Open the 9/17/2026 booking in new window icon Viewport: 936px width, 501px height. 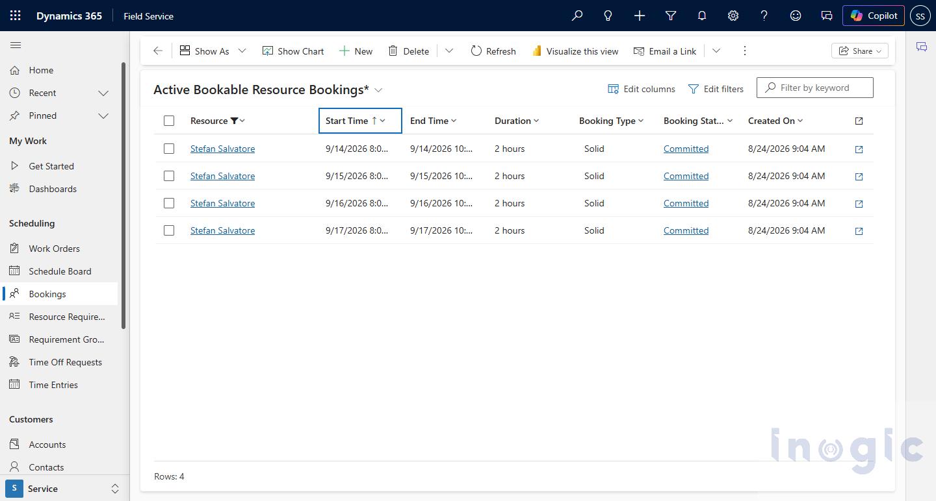859,231
